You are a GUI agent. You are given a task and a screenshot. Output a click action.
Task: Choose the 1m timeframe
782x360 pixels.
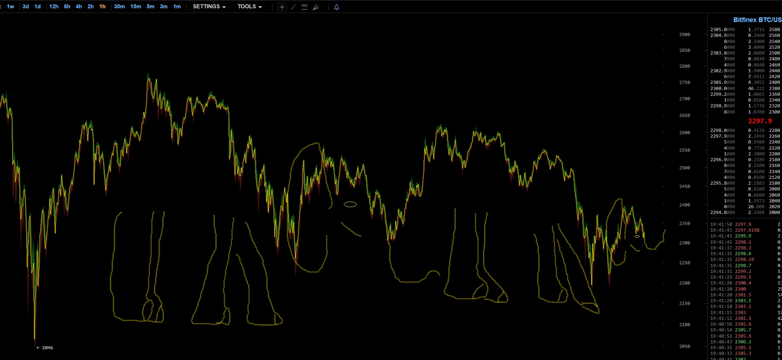pos(177,7)
